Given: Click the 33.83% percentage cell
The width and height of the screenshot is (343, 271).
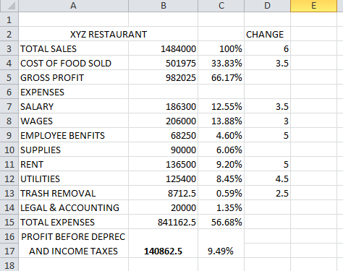Looking at the screenshot, I should (221, 63).
